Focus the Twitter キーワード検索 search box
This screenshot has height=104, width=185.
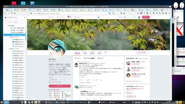click(127, 17)
